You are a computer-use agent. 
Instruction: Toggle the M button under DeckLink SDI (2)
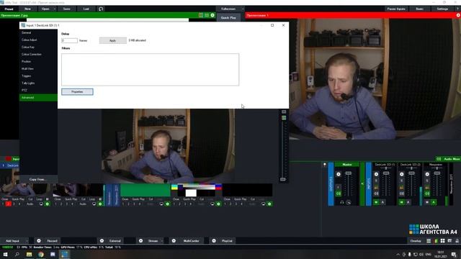click(x=402, y=202)
